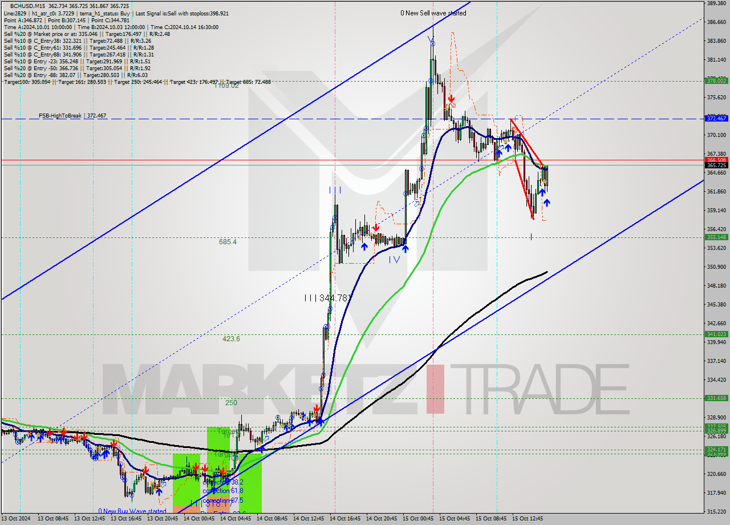730x525 pixels.
Task: Click the 'I V' wave label
Action: click(394, 260)
